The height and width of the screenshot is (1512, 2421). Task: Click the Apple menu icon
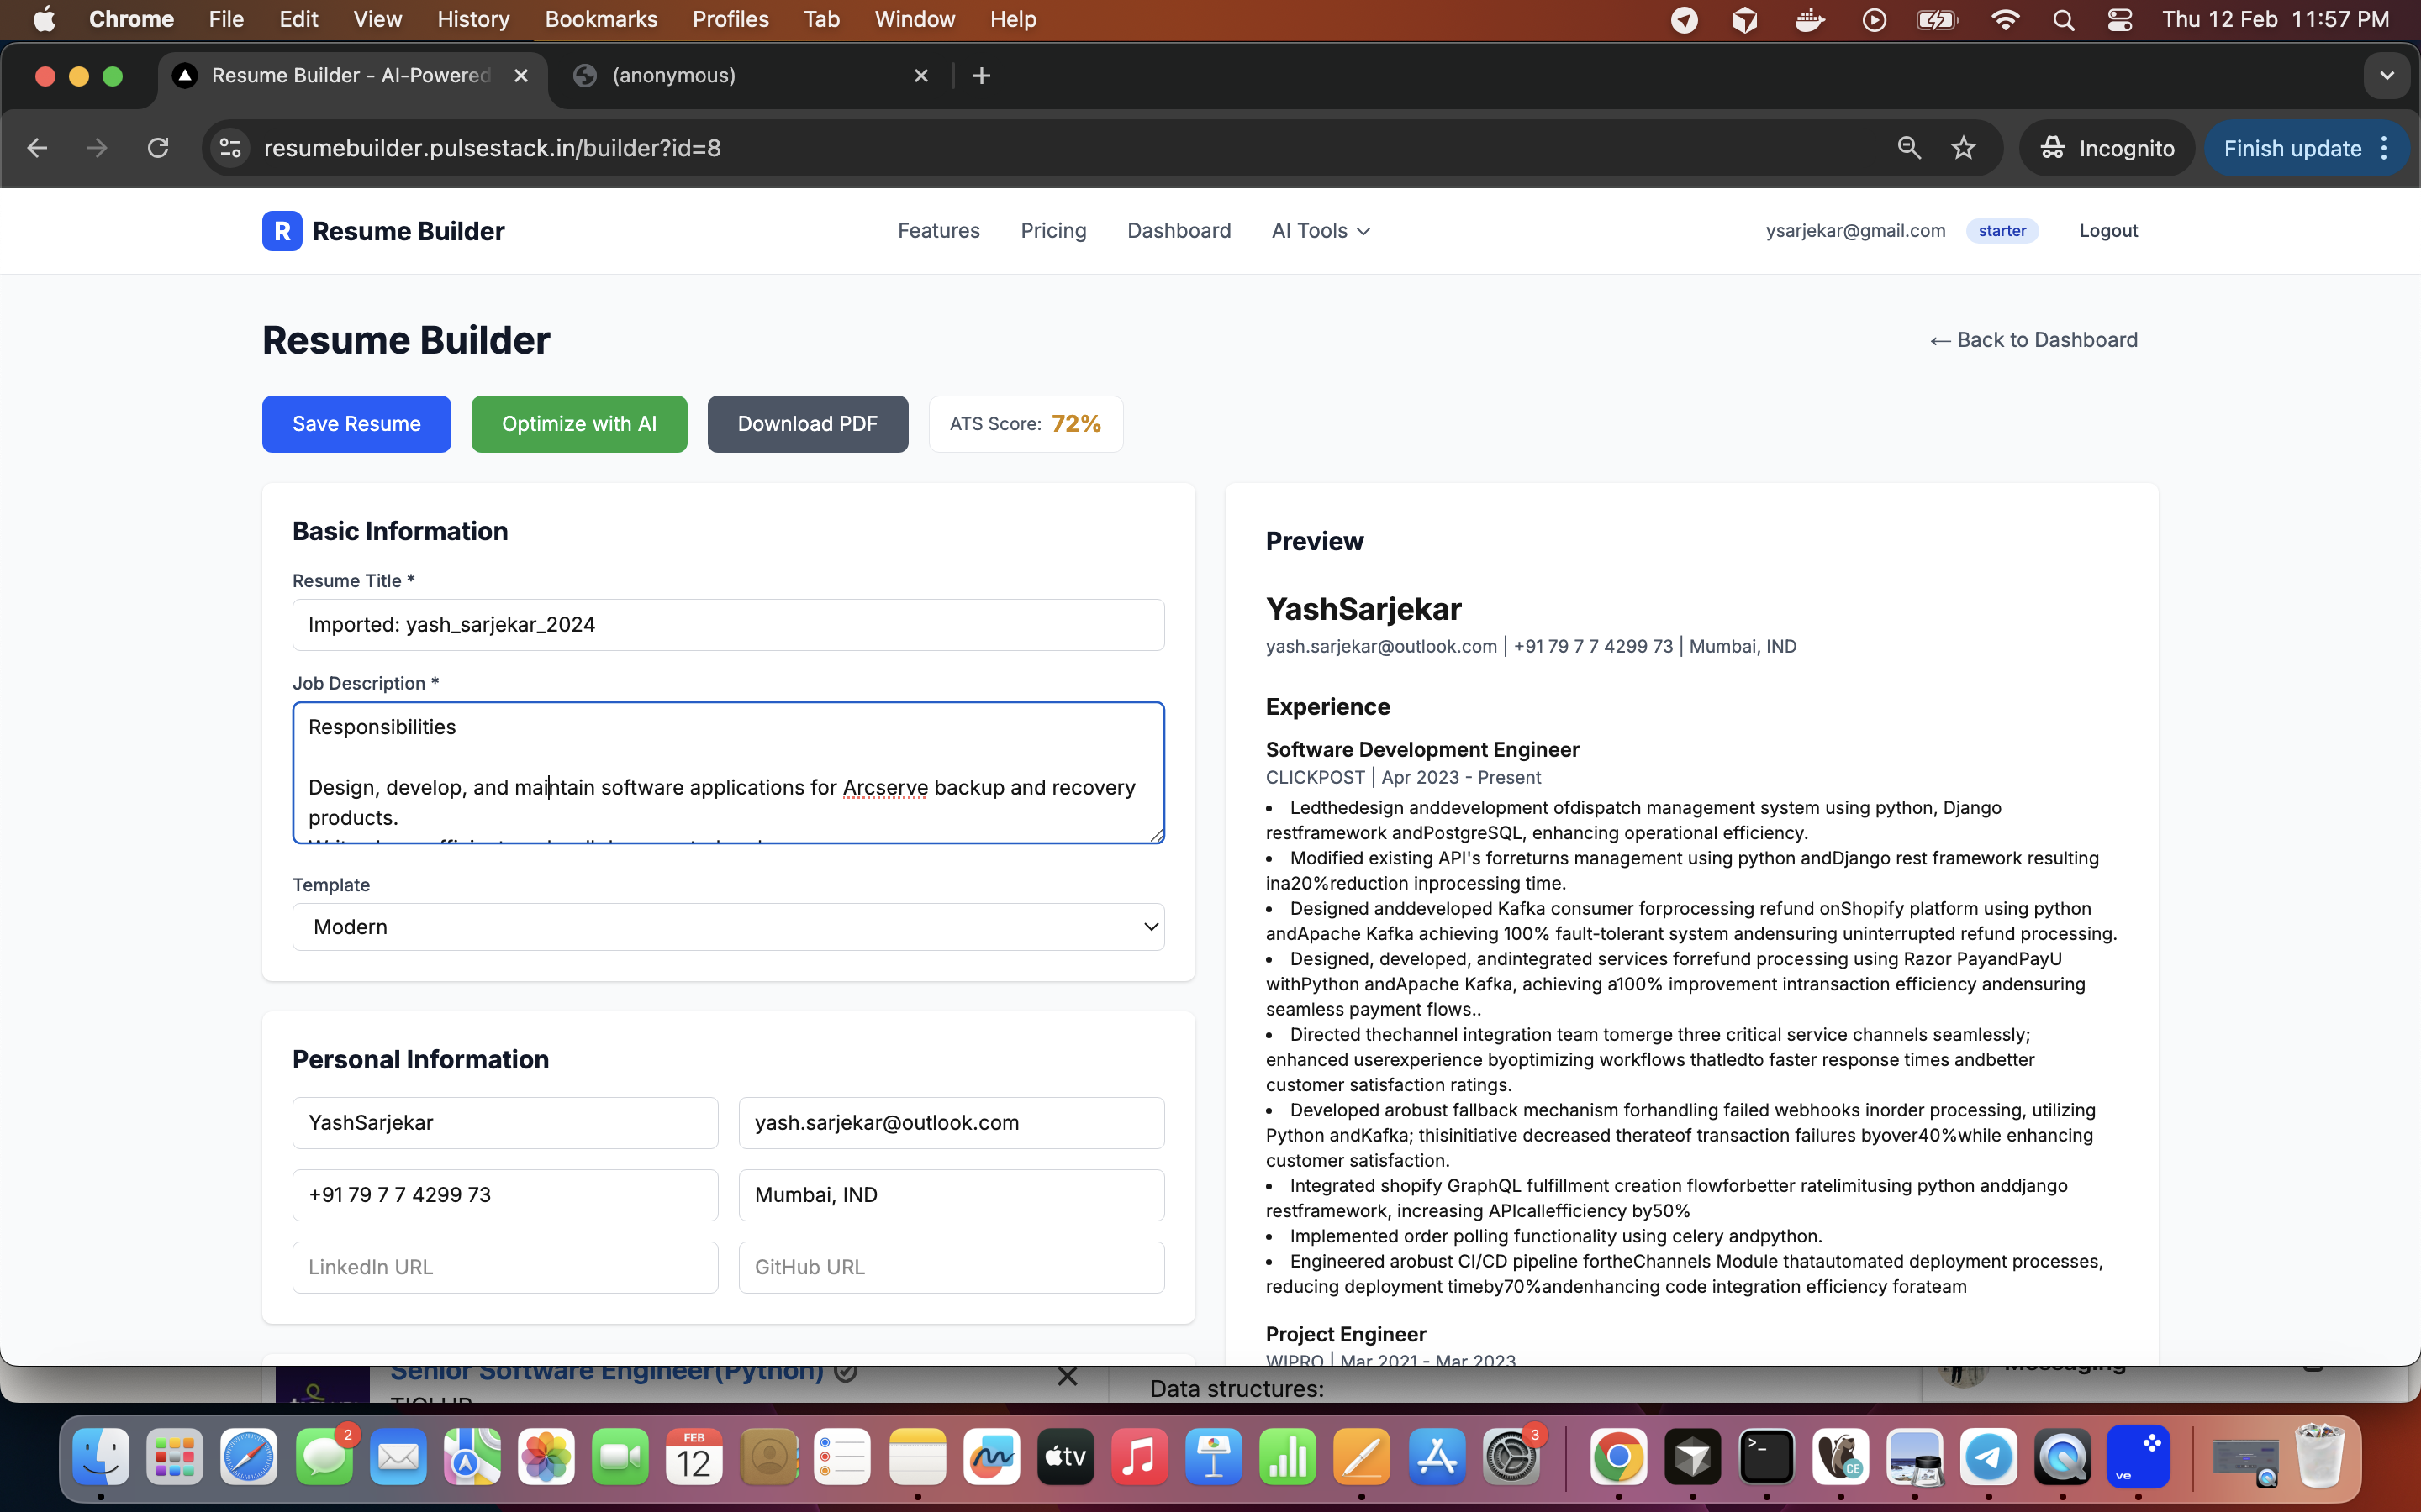coord(44,19)
